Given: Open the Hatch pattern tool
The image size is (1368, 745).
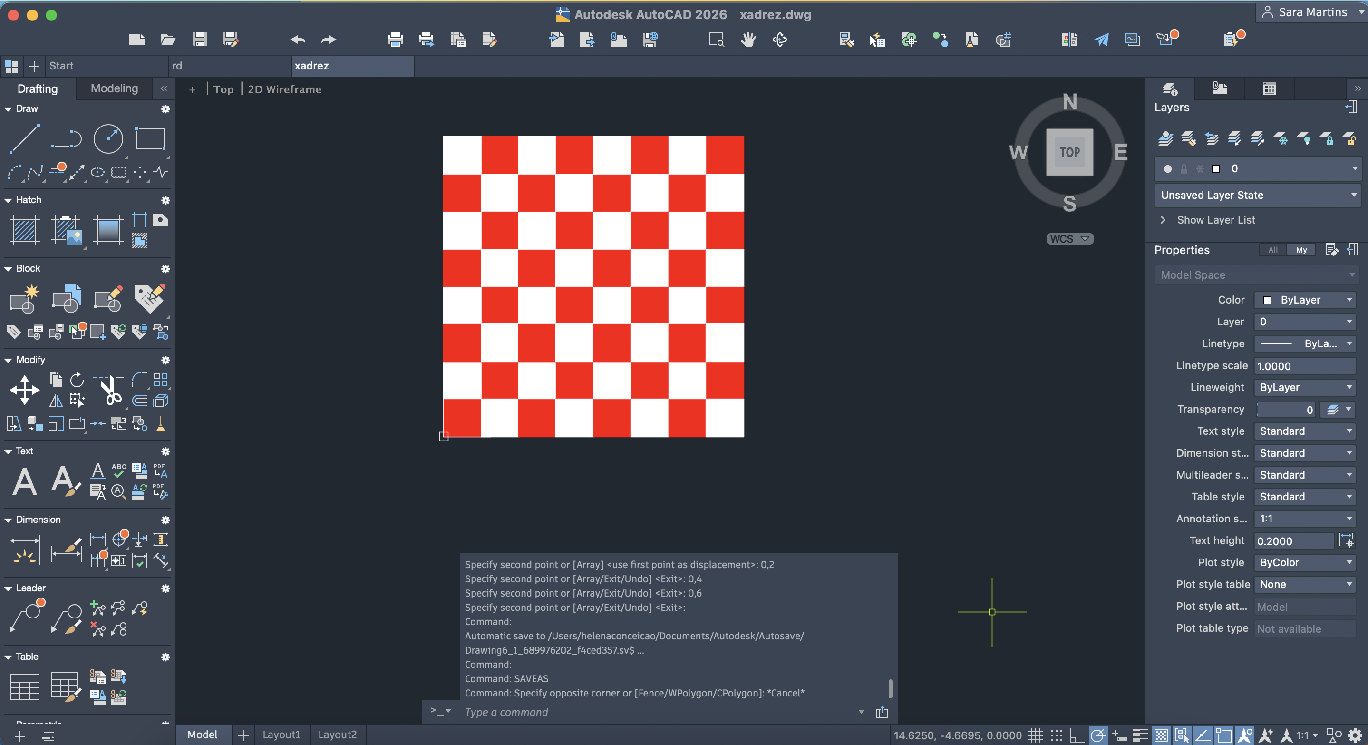Looking at the screenshot, I should (x=24, y=230).
